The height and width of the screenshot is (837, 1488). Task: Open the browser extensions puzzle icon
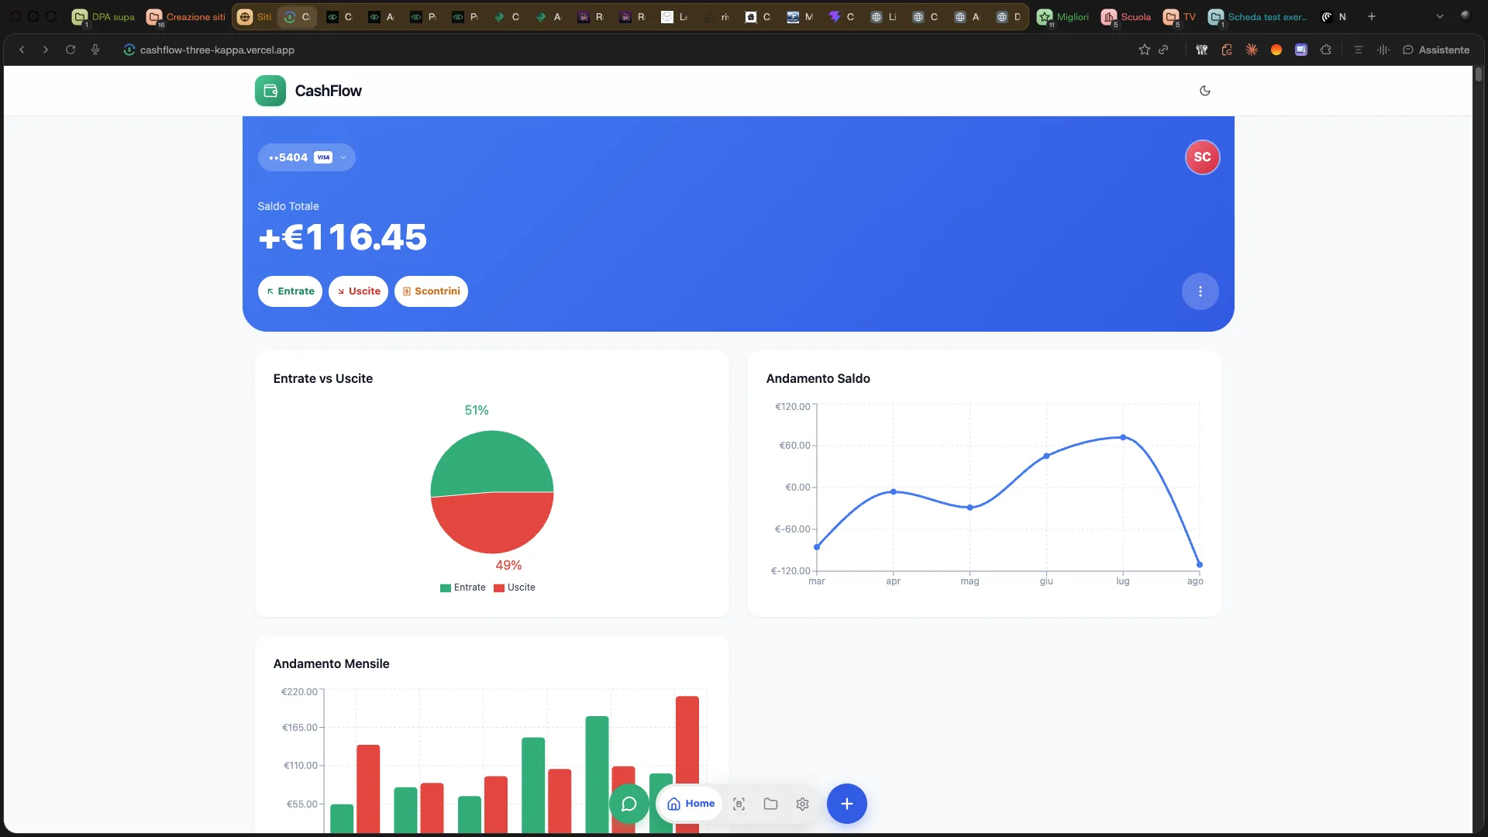1326,50
